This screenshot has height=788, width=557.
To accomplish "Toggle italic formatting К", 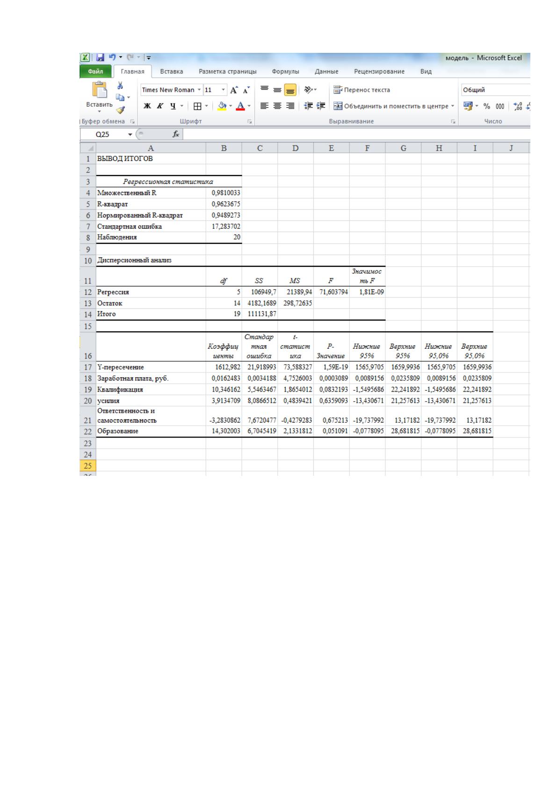I will pos(160,106).
